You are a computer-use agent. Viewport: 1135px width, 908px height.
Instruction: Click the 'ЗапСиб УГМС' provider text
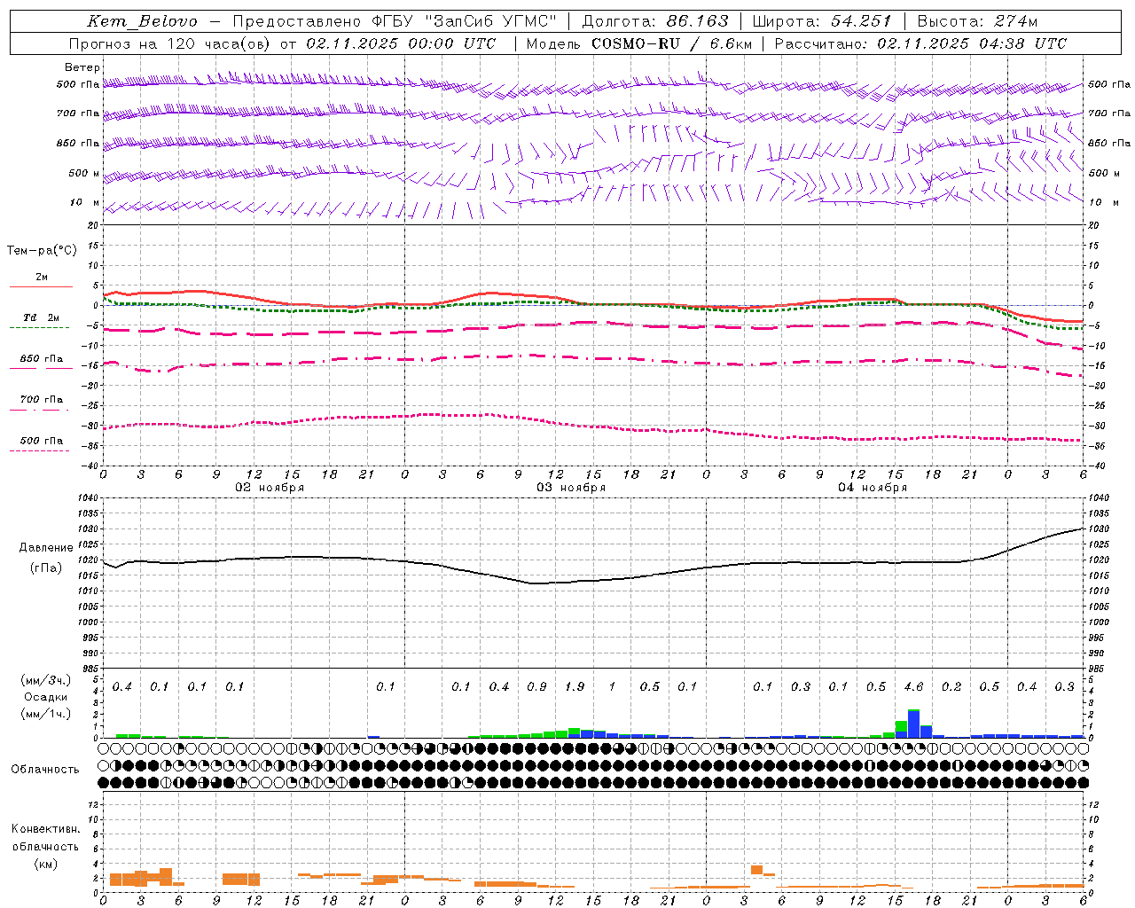(491, 21)
